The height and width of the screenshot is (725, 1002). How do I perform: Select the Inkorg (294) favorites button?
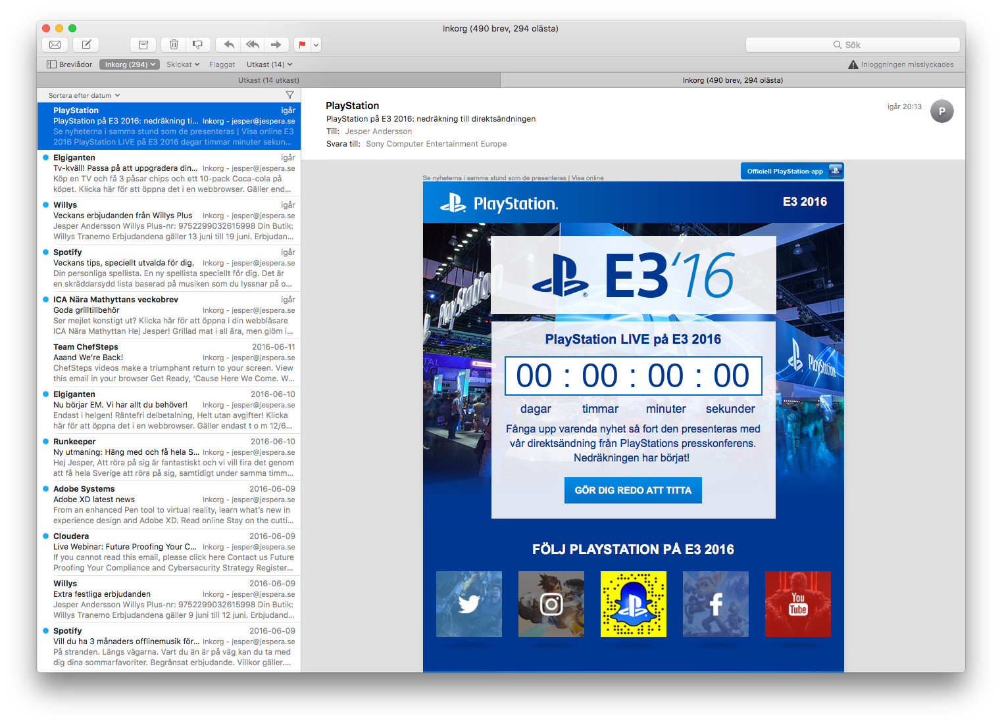tap(130, 64)
